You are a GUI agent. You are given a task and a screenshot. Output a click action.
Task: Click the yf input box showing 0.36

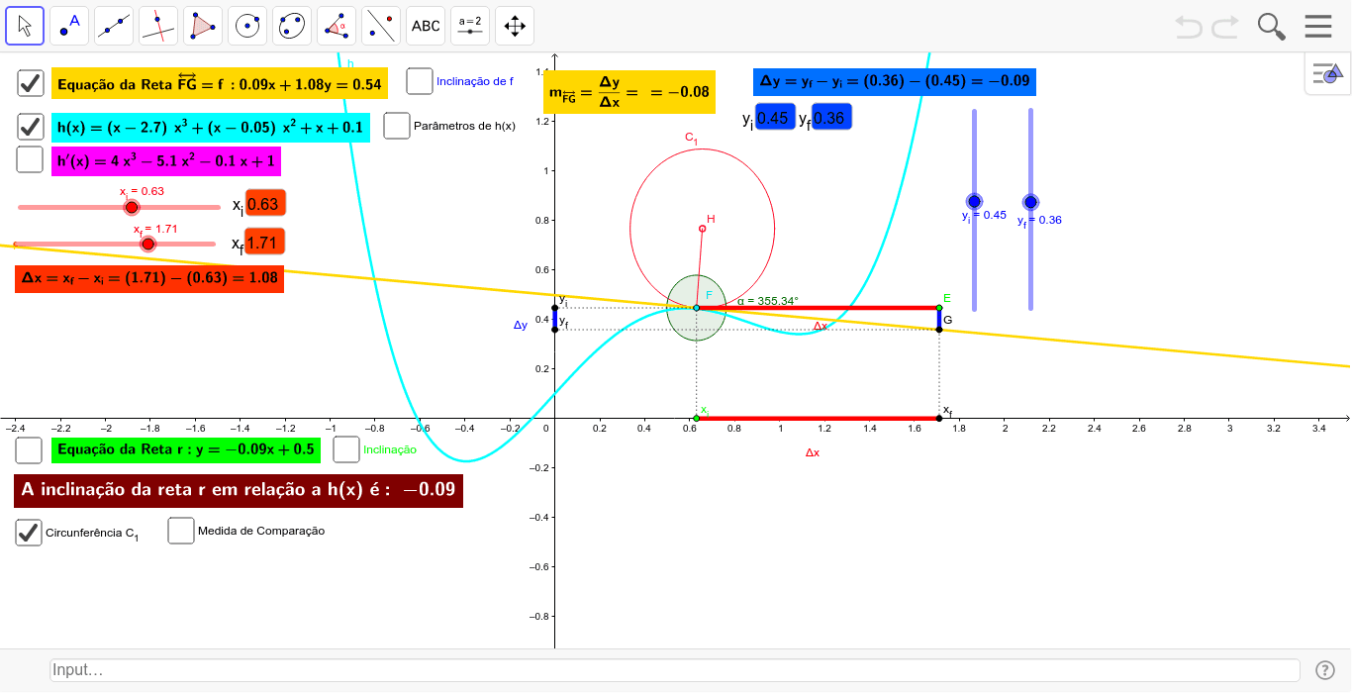831,118
